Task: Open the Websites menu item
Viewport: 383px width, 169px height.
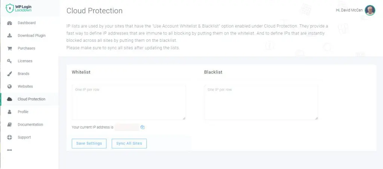Action: 25,87
